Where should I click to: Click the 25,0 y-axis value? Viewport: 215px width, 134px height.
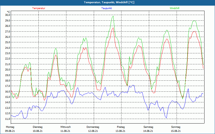tap(8, 42)
